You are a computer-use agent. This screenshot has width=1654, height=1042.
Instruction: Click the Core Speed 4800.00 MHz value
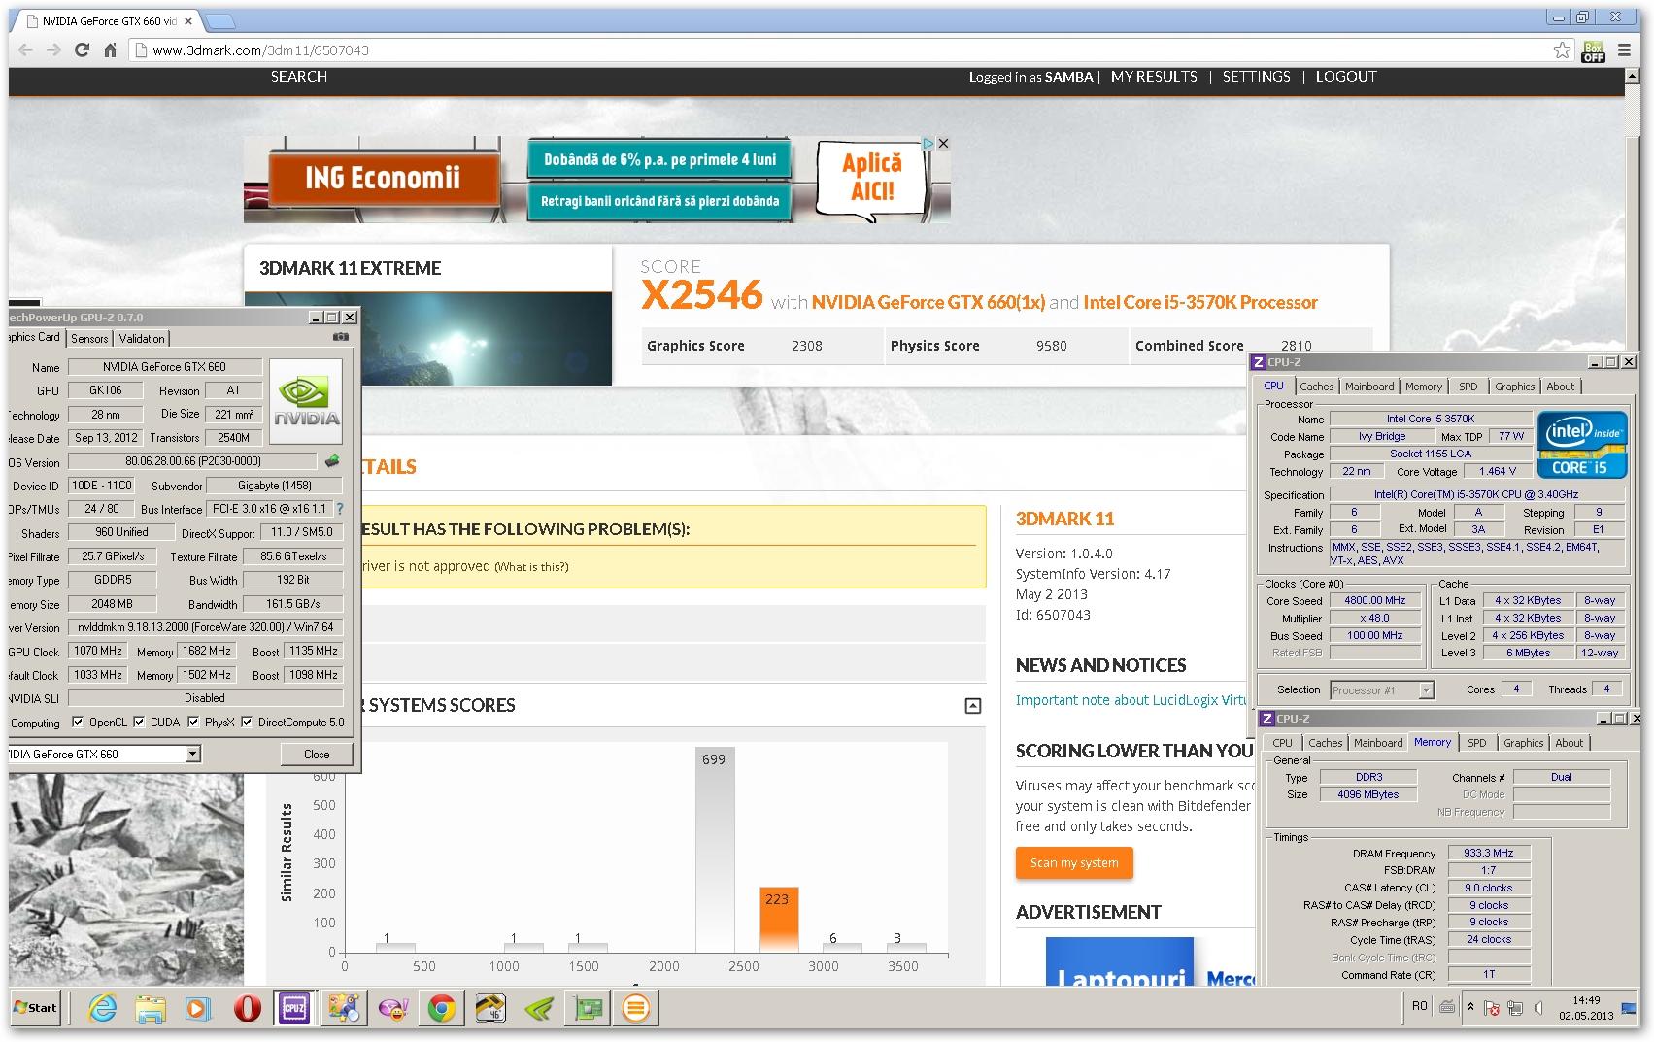tap(1374, 600)
